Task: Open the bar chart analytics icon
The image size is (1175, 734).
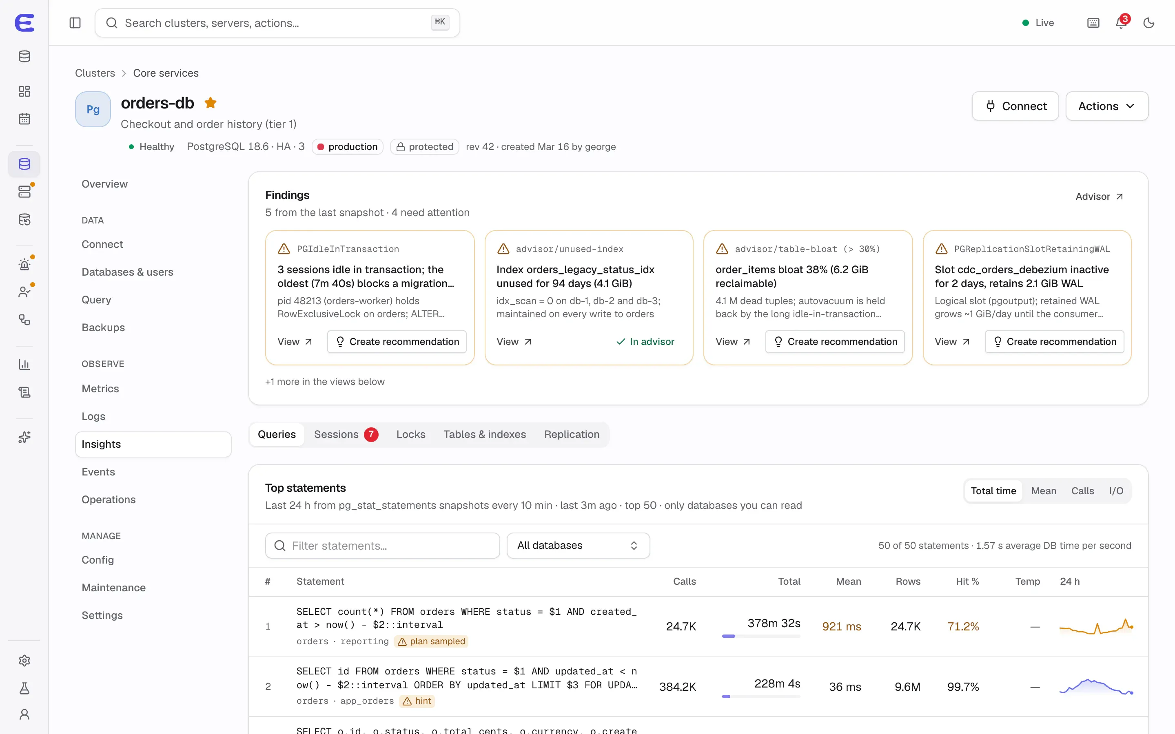Action: tap(24, 365)
